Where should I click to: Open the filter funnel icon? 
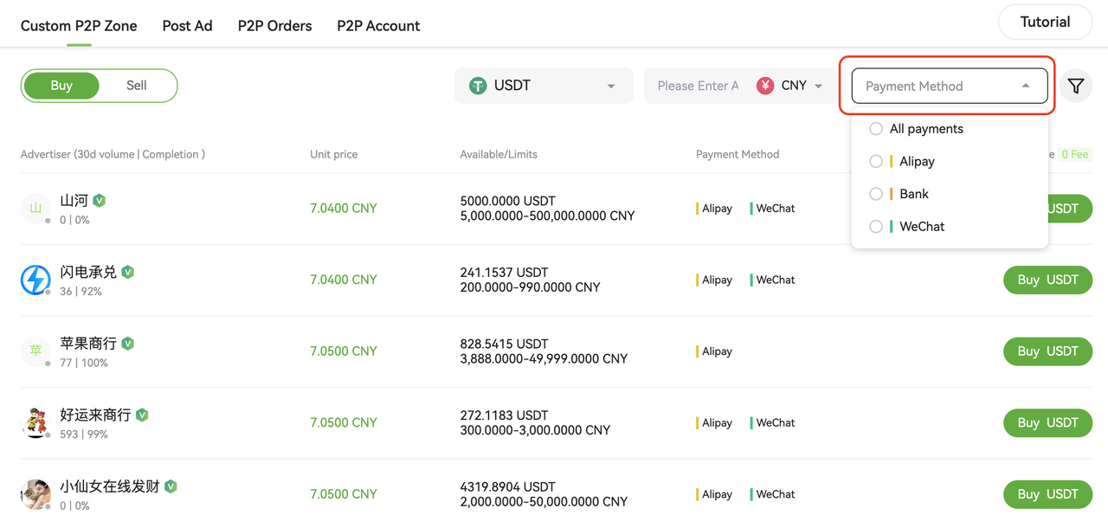pos(1076,86)
